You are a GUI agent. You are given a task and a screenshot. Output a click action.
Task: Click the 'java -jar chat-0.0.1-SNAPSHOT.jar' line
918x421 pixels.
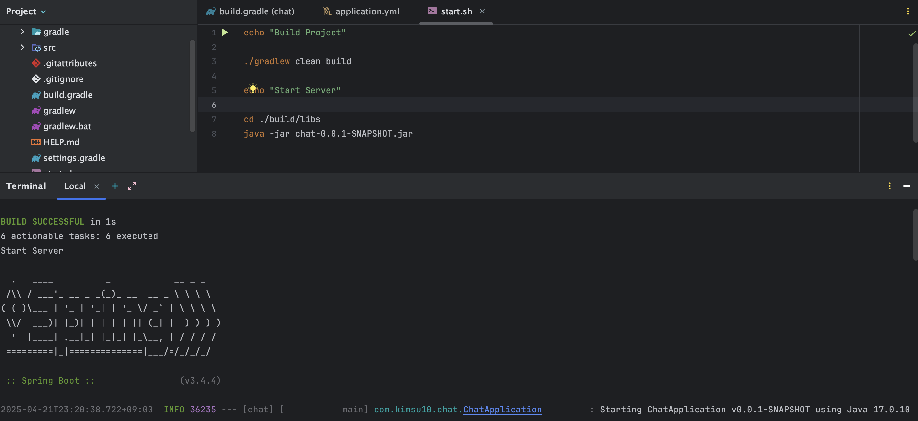point(328,134)
